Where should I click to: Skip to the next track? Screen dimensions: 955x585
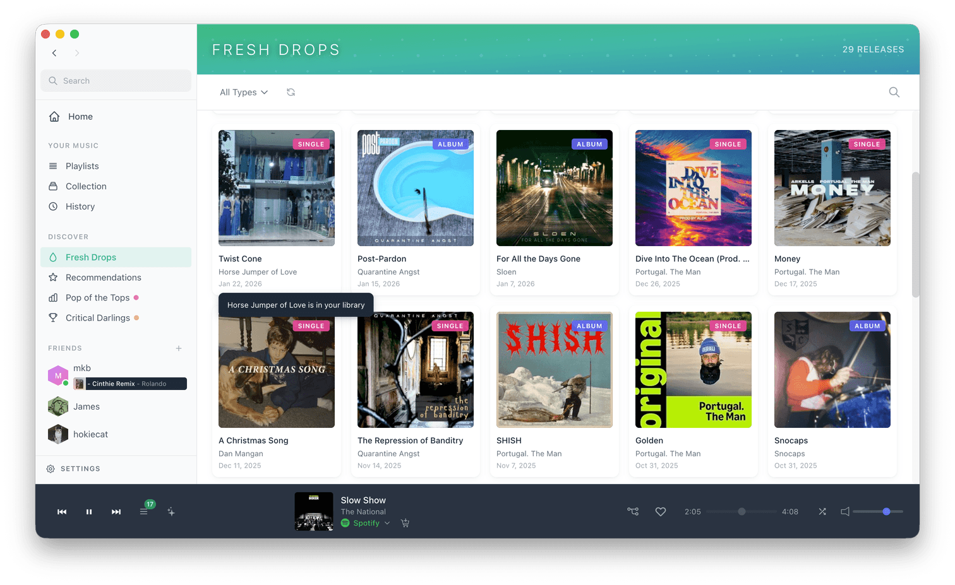click(116, 512)
